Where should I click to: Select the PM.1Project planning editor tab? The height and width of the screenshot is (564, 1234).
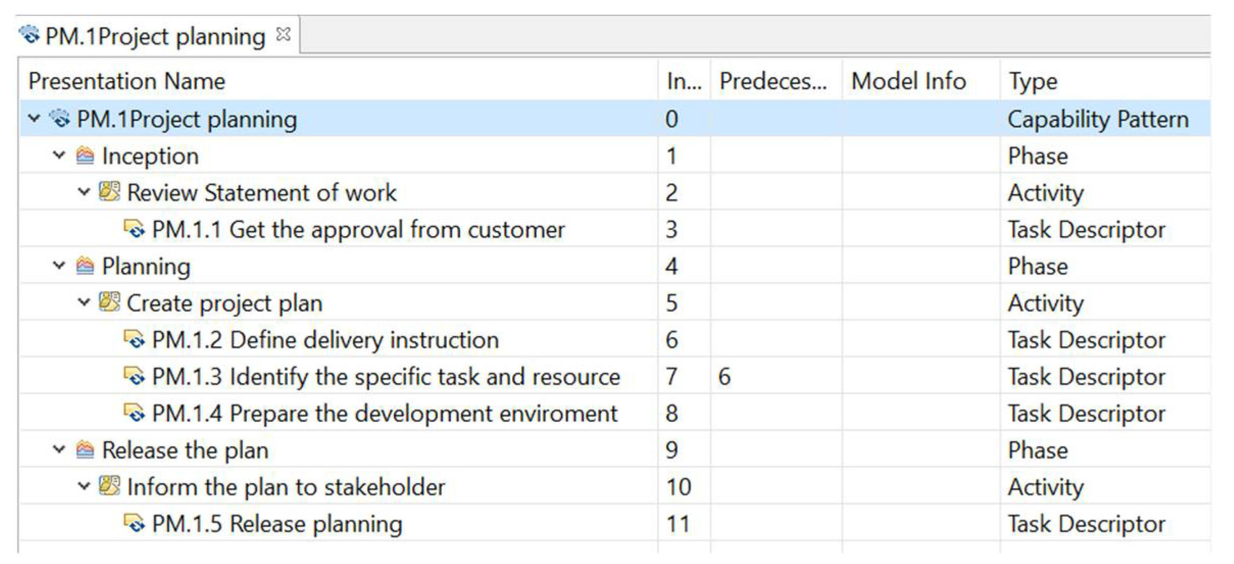tap(155, 37)
